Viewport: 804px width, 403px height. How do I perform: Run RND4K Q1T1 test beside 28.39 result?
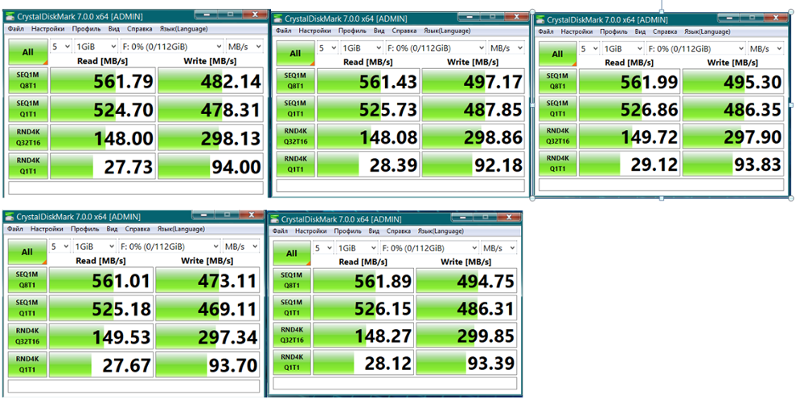[x=295, y=165]
